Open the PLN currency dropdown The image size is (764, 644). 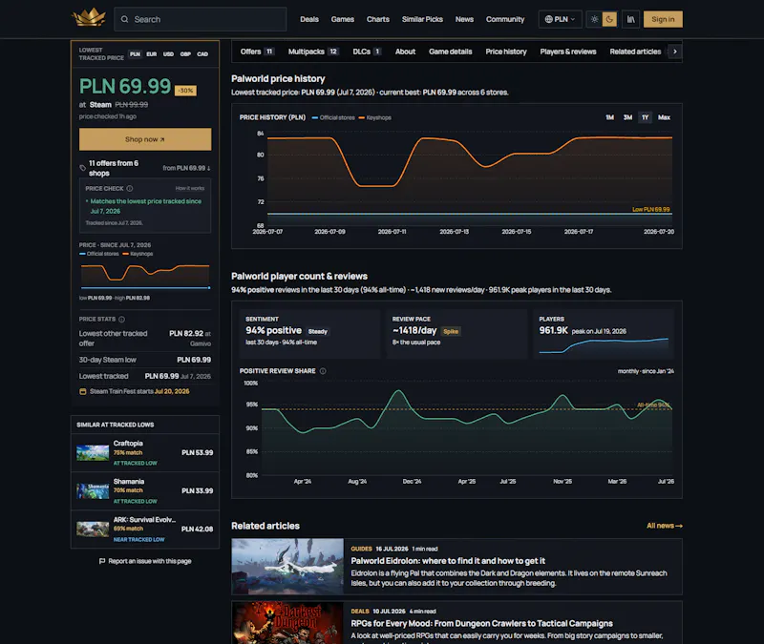pyautogui.click(x=560, y=19)
